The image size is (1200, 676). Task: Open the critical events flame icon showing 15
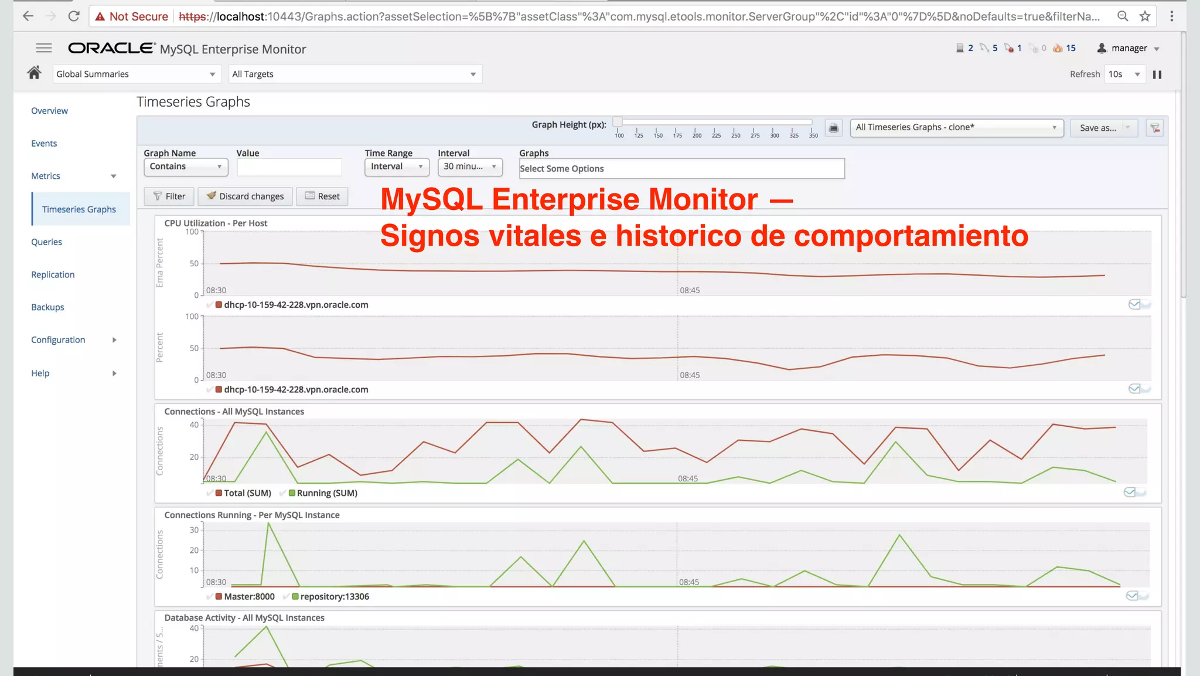1058,48
